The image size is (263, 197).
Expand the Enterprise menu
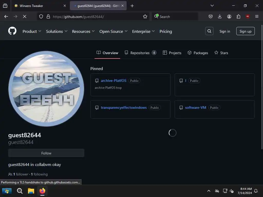tap(143, 31)
